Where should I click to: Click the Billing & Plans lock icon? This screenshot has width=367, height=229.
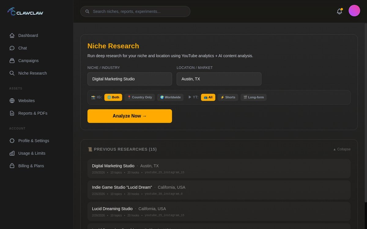pos(12,166)
